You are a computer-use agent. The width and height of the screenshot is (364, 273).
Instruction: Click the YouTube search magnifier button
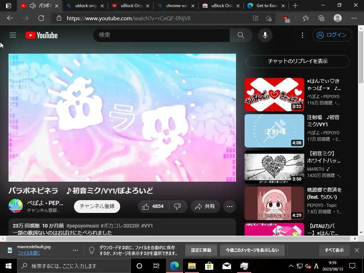pyautogui.click(x=241, y=35)
